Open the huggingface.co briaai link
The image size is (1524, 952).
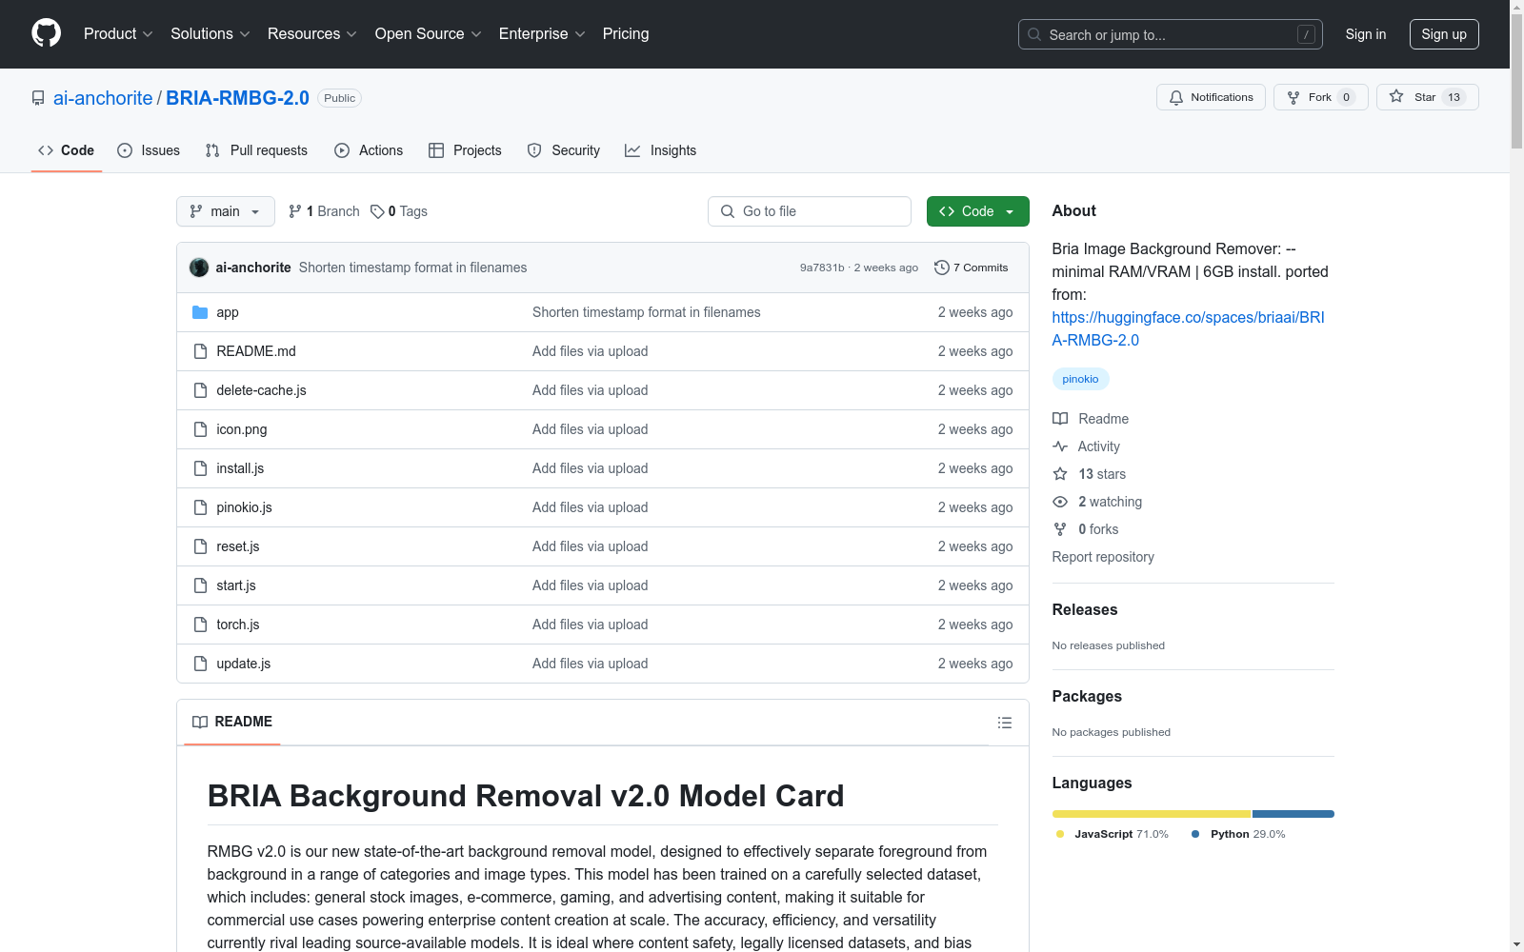(x=1188, y=328)
